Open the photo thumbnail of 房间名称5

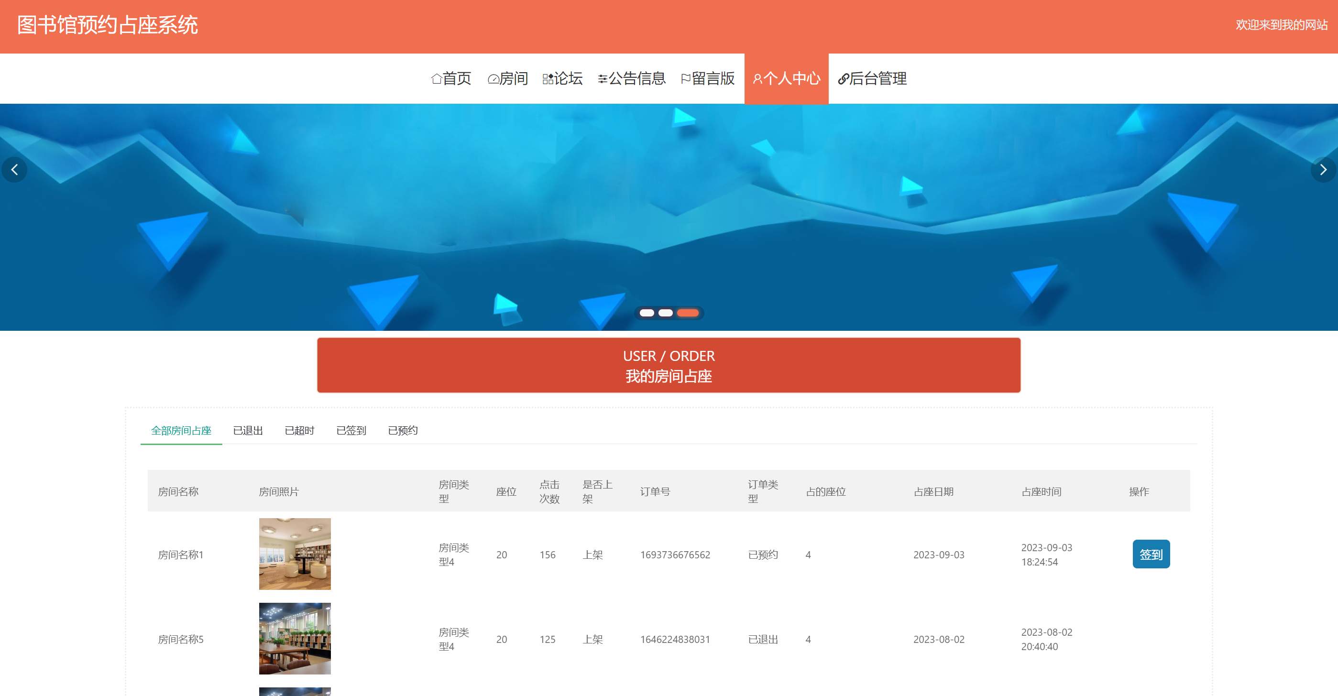click(295, 638)
